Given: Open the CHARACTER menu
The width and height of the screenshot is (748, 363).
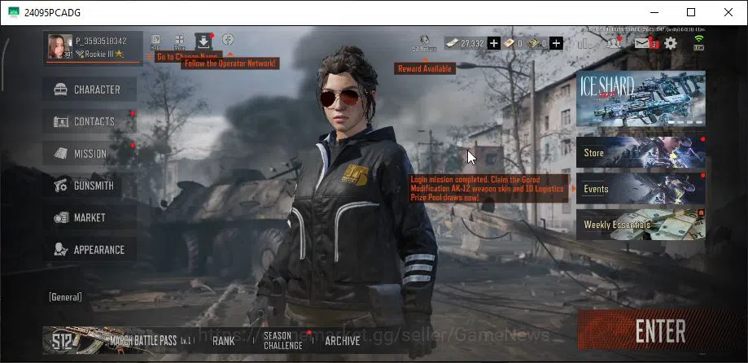Looking at the screenshot, I should tap(90, 90).
